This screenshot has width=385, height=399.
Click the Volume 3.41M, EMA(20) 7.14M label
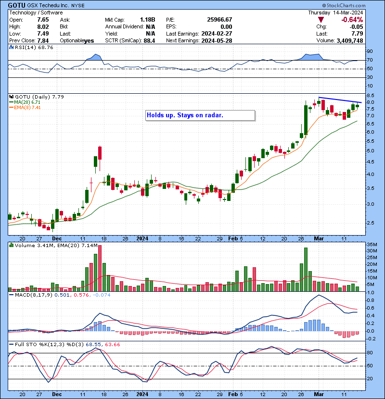56,245
